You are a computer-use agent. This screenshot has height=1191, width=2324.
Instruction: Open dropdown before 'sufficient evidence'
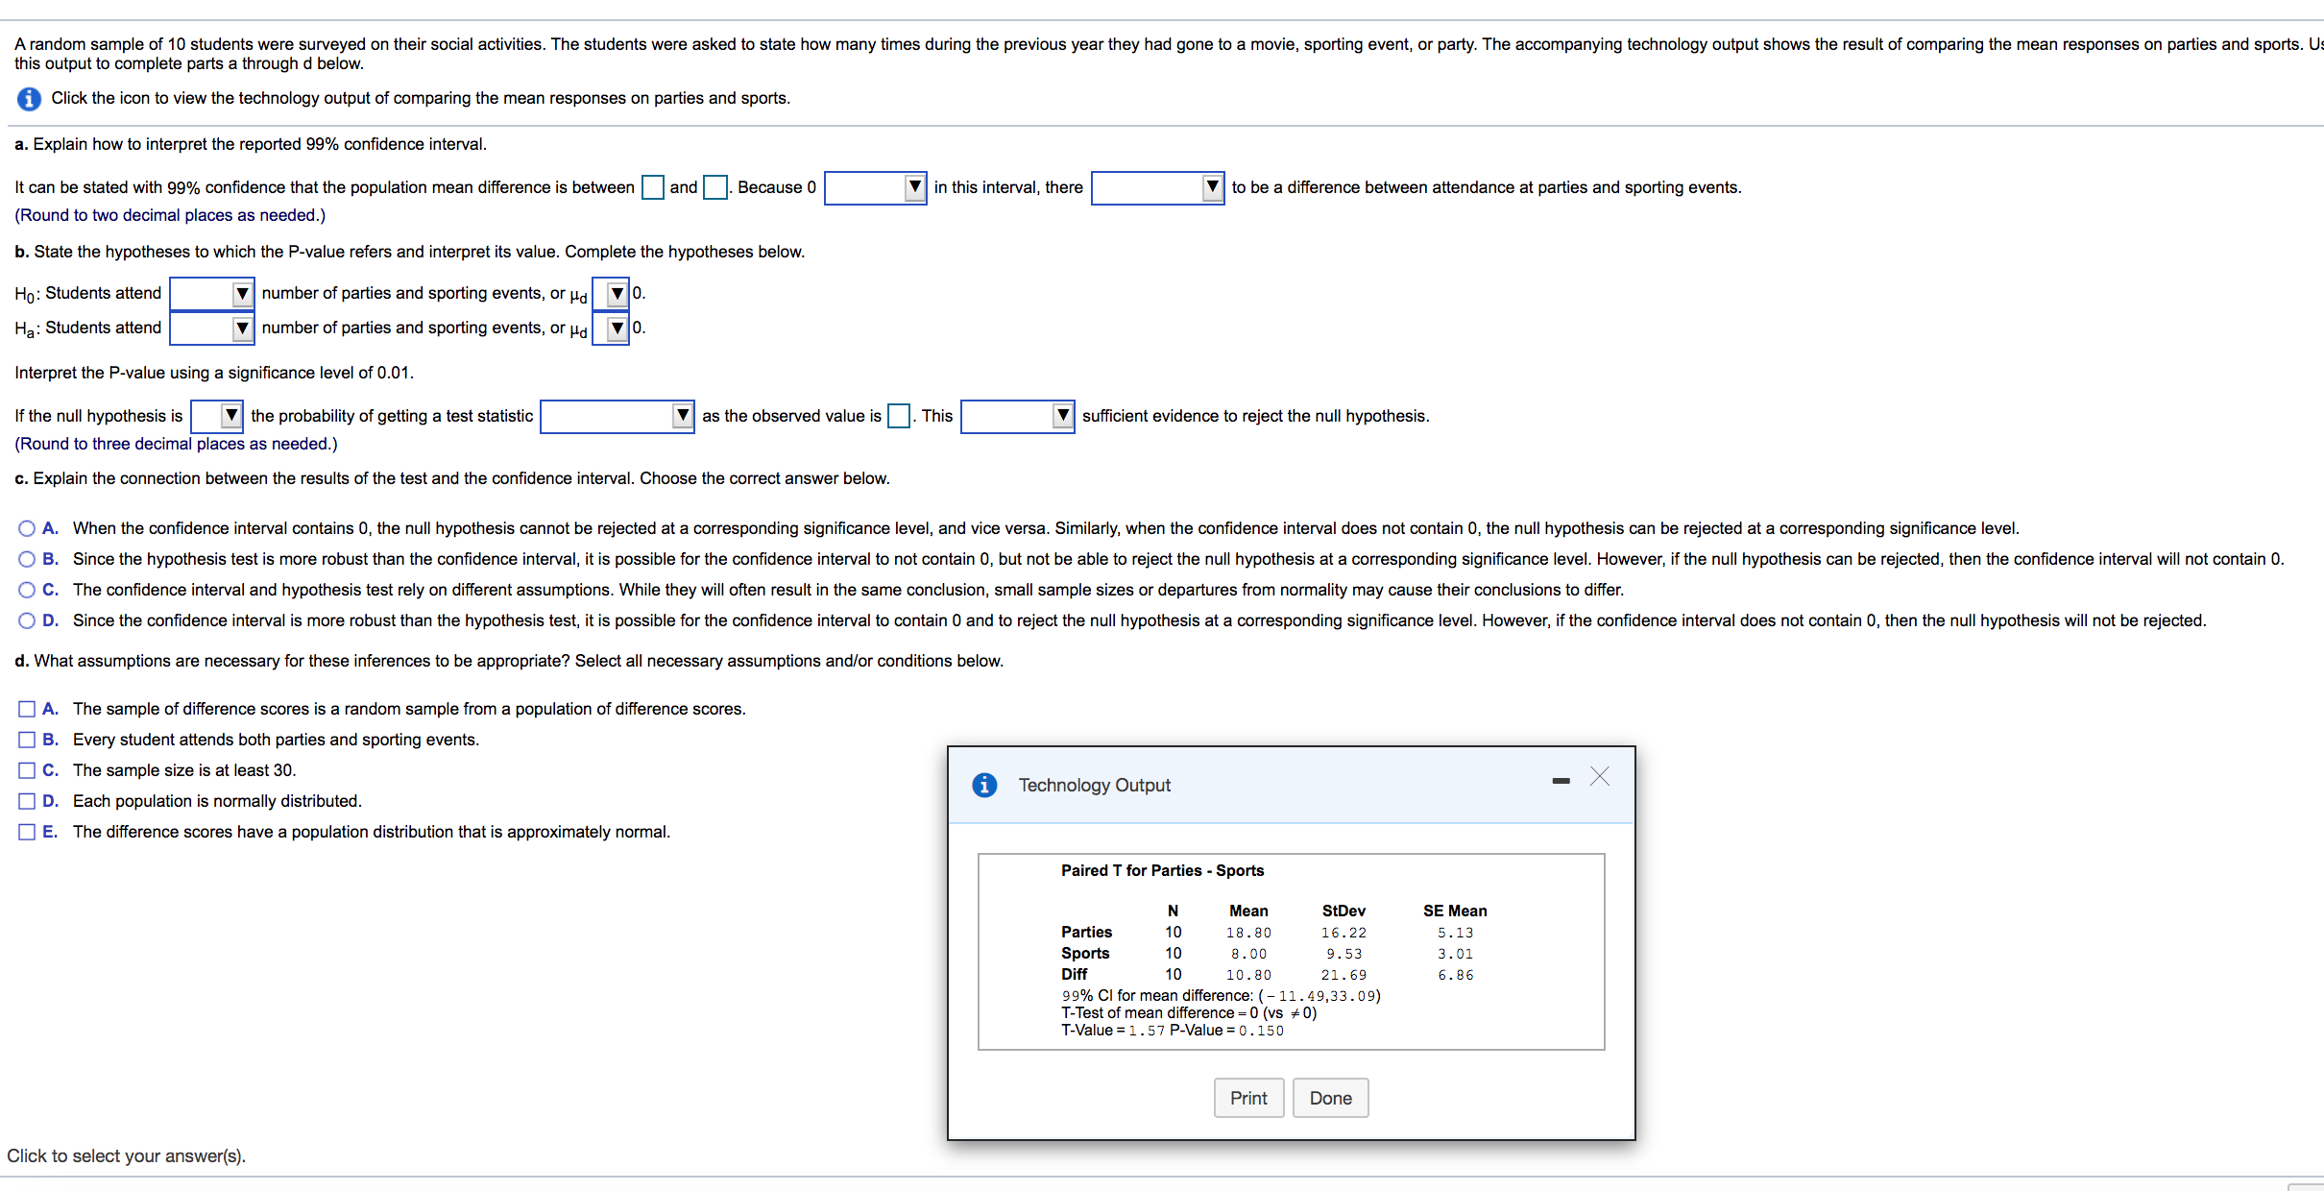coord(1017,416)
